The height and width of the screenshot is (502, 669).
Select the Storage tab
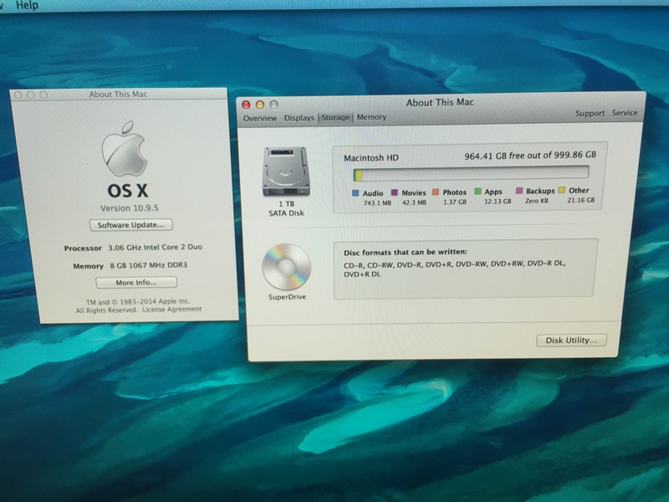[x=335, y=118]
